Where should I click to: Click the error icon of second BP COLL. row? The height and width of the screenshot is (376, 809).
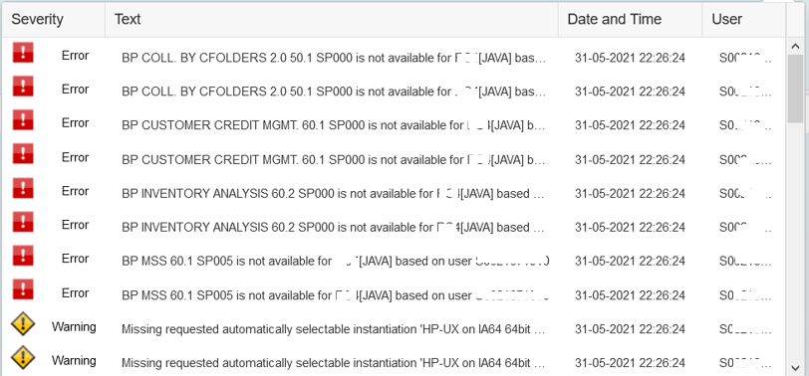[x=23, y=87]
